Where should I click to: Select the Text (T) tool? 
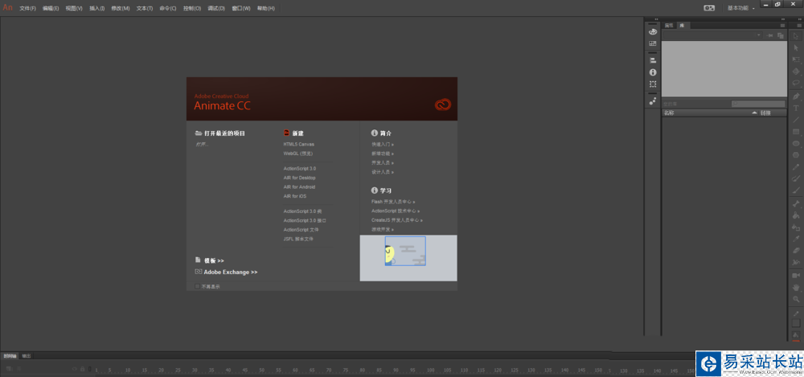[796, 108]
